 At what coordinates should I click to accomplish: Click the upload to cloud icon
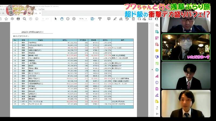point(12,19)
